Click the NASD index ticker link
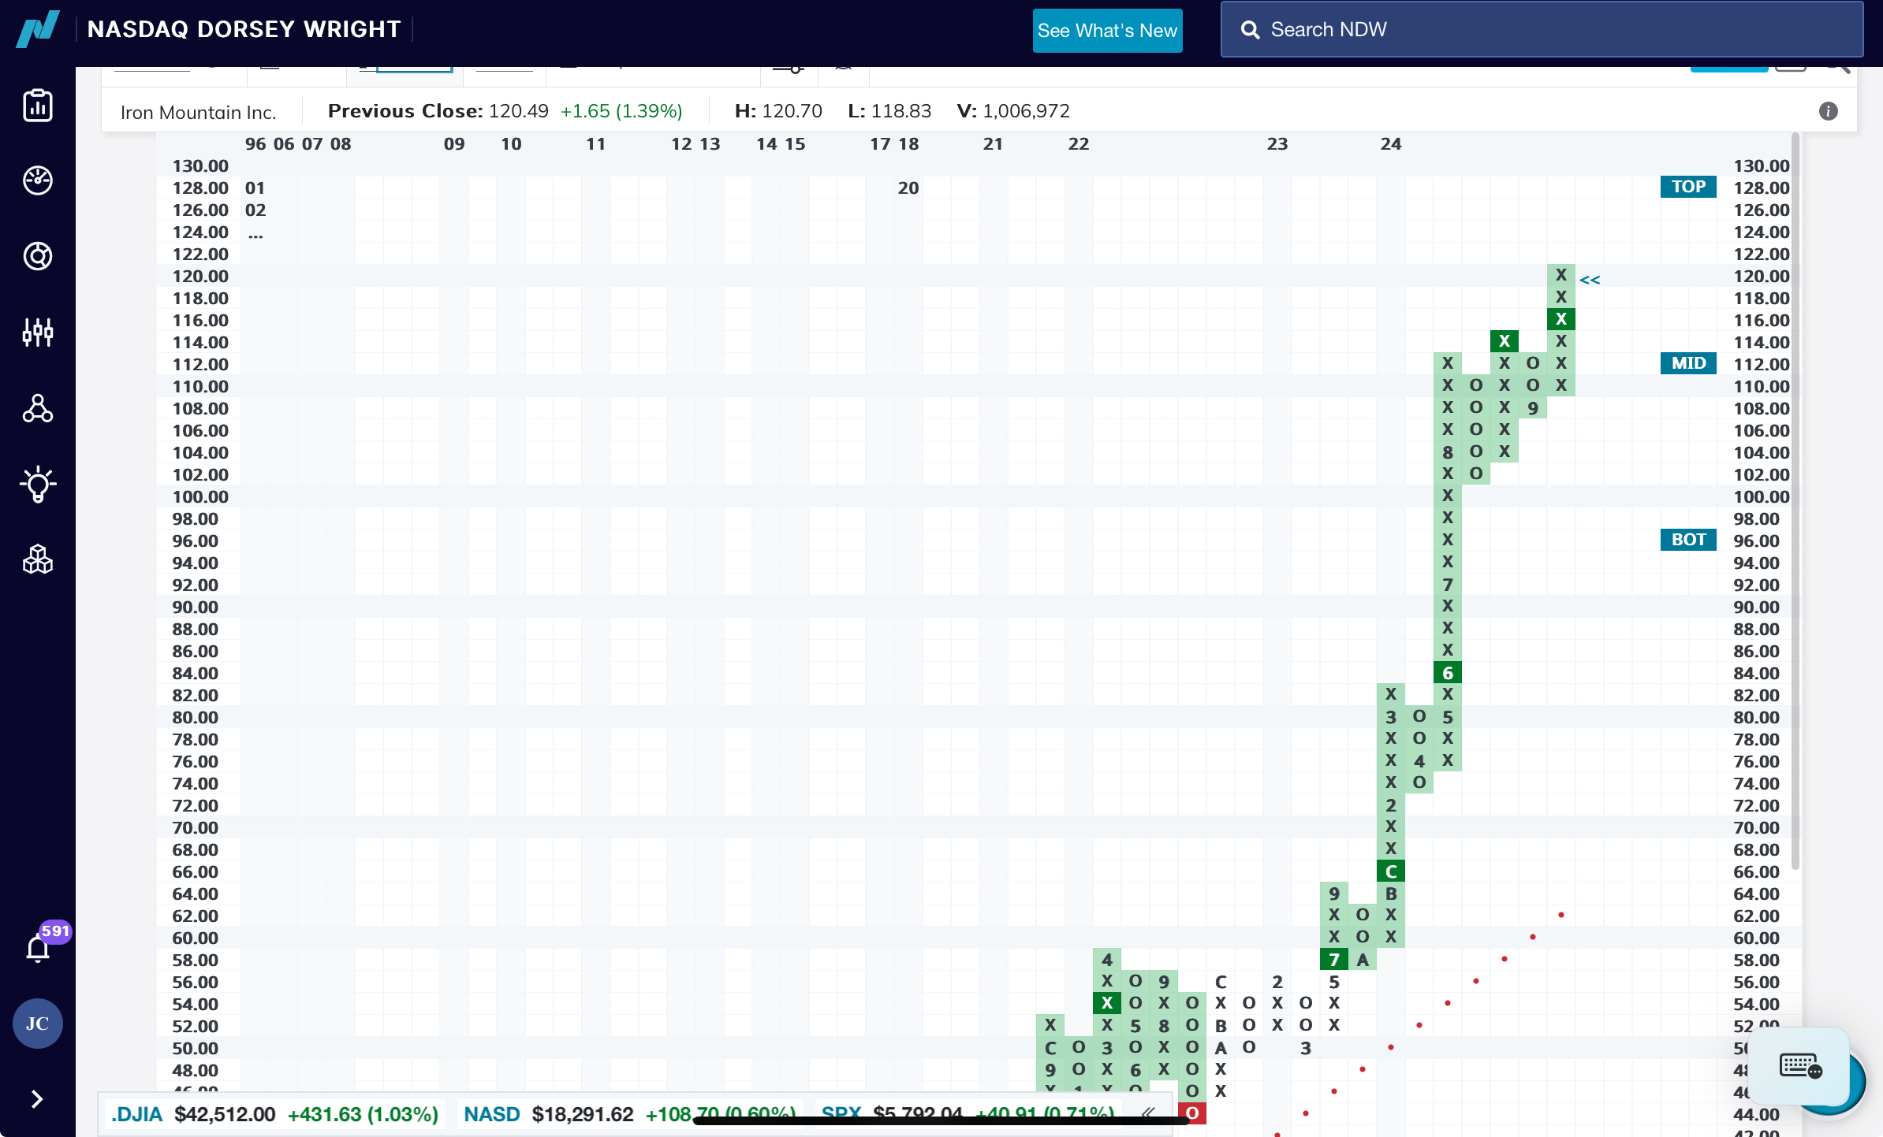This screenshot has height=1137, width=1883. click(491, 1114)
